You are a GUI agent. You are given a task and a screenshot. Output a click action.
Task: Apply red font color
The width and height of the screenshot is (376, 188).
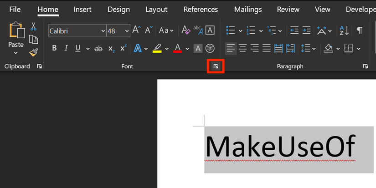pyautogui.click(x=177, y=48)
